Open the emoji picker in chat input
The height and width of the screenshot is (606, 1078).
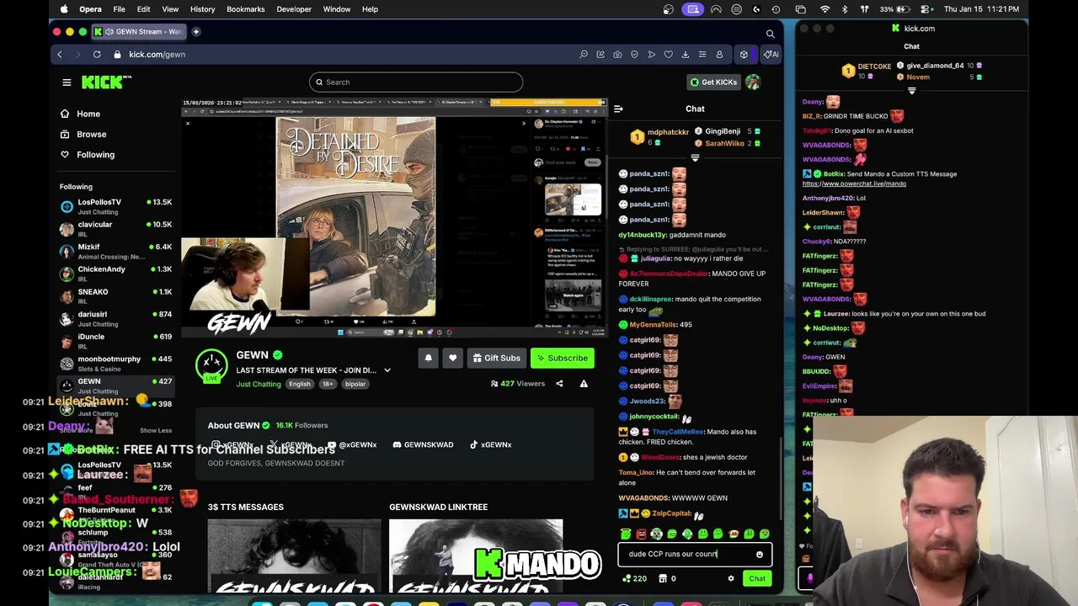coord(759,555)
